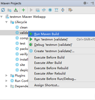Choose Execute After Build
Image resolution: width=95 pixels, height=100 pixels.
(61, 63)
